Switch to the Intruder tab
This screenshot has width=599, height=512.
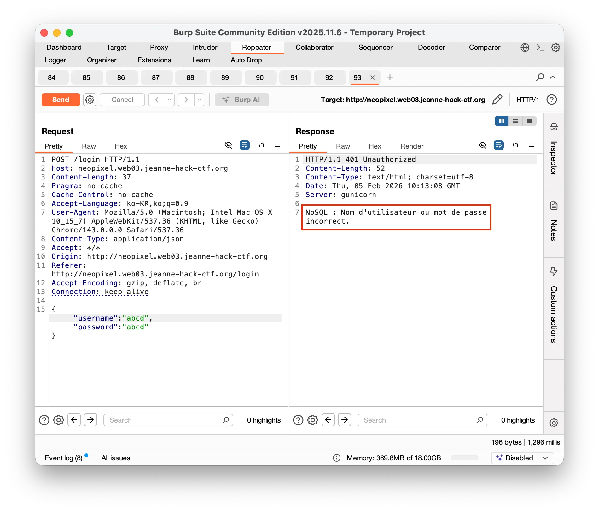click(x=205, y=48)
